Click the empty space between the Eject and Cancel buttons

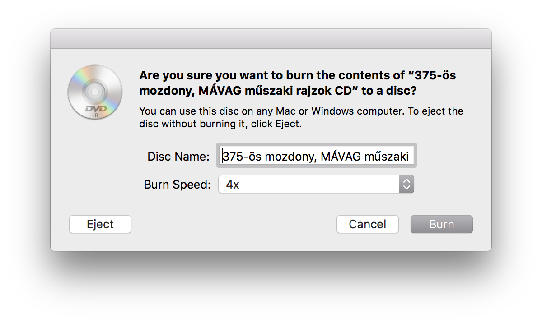pyautogui.click(x=234, y=224)
